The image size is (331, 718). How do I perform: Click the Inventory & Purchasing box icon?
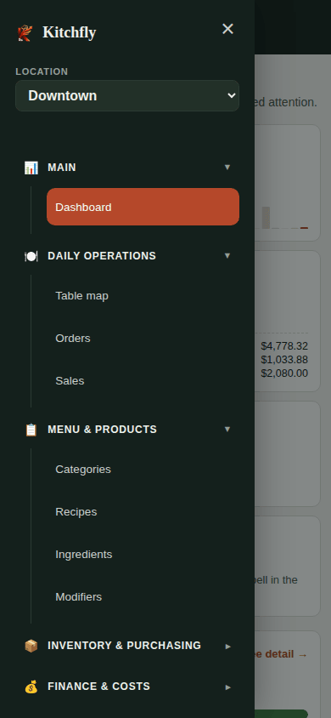tap(31, 646)
